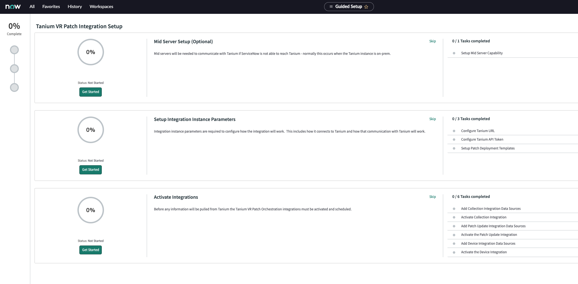Click the ServiceNow logo
Screen dimensions: 578x284
coord(13,7)
